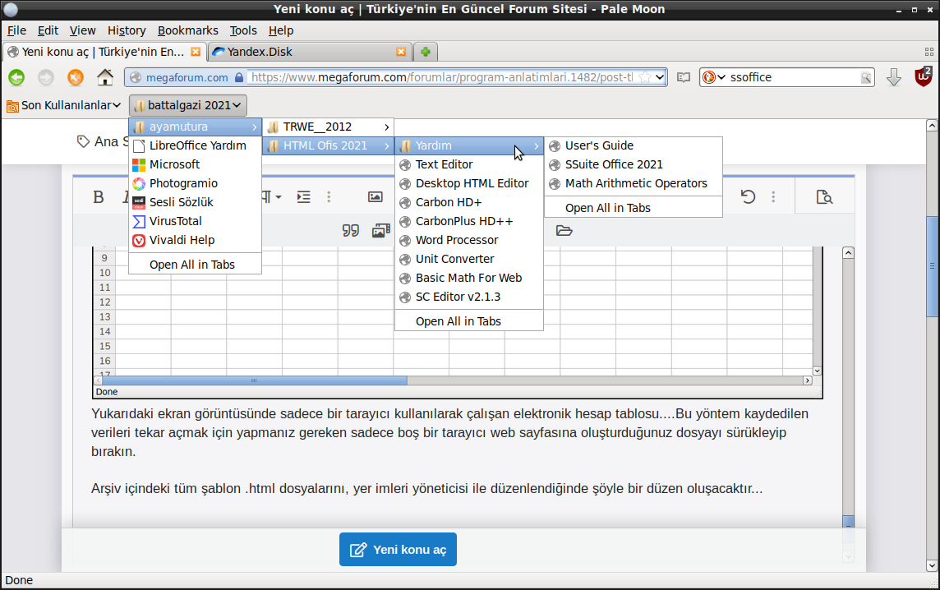Select spreadsheet row header 12
Screen dimensions: 940x590
point(105,302)
